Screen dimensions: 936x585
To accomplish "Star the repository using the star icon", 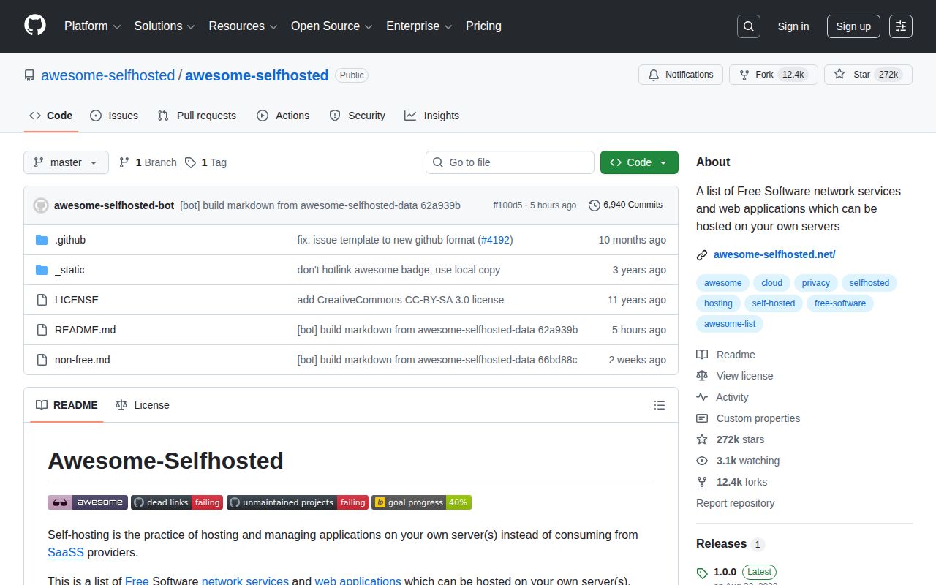I will 839,74.
